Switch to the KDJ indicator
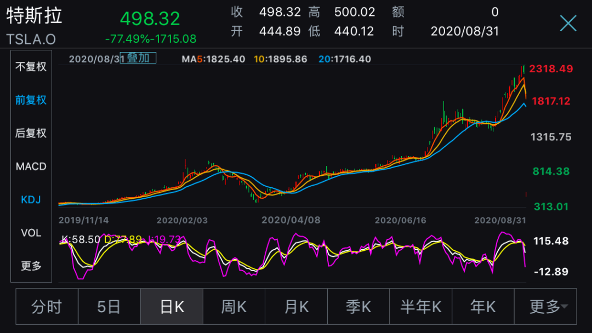 tap(31, 200)
